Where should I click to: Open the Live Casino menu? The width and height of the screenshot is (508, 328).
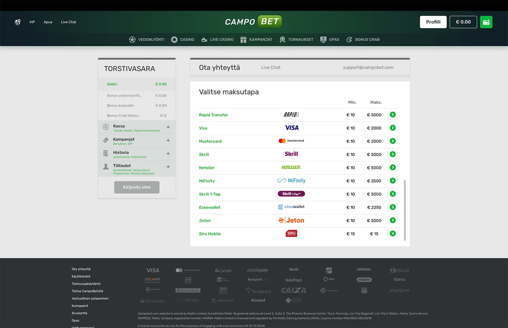click(217, 40)
